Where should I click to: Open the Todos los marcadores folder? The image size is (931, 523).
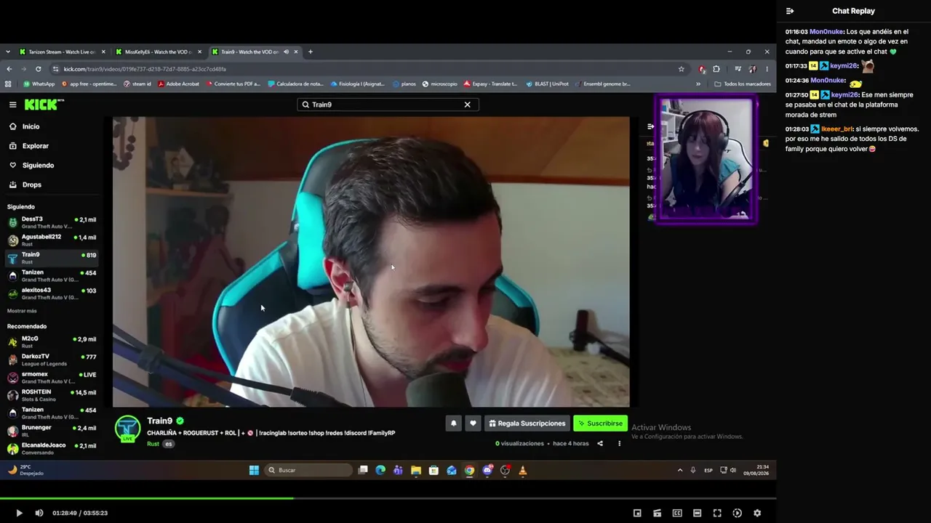coord(743,84)
